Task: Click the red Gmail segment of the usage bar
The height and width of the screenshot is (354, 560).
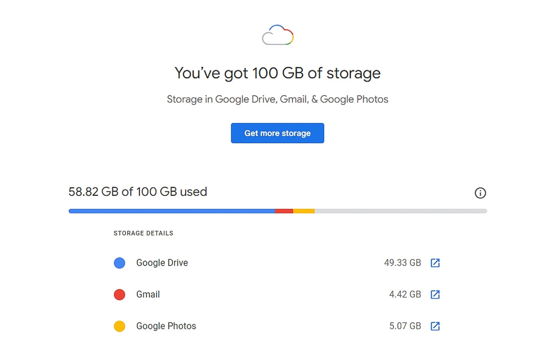Action: point(284,211)
